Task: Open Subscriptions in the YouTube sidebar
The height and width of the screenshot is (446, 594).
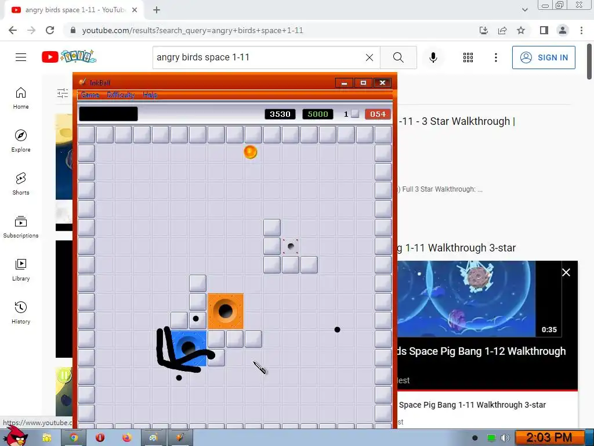Action: click(x=21, y=226)
